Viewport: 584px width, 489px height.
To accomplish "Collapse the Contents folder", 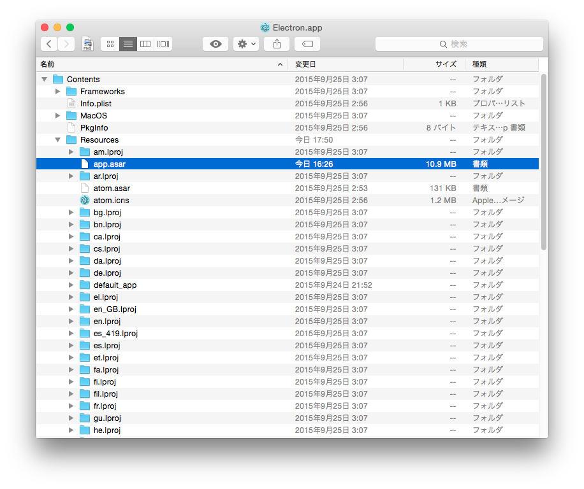I will coord(45,79).
